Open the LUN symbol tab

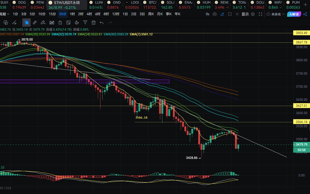coord(96,5)
